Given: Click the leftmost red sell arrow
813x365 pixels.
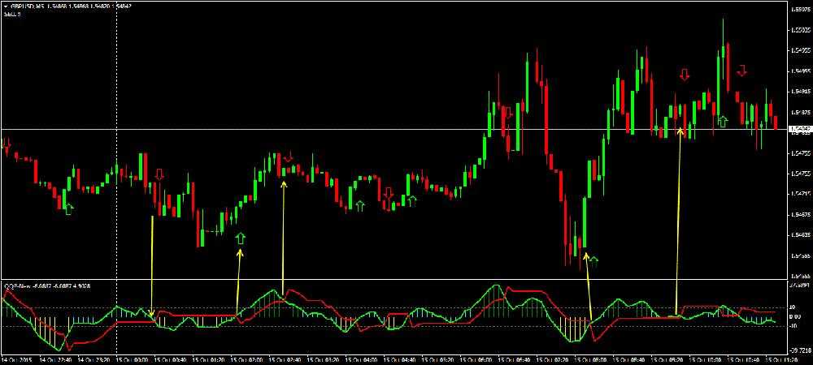Looking at the screenshot, I should [7, 146].
